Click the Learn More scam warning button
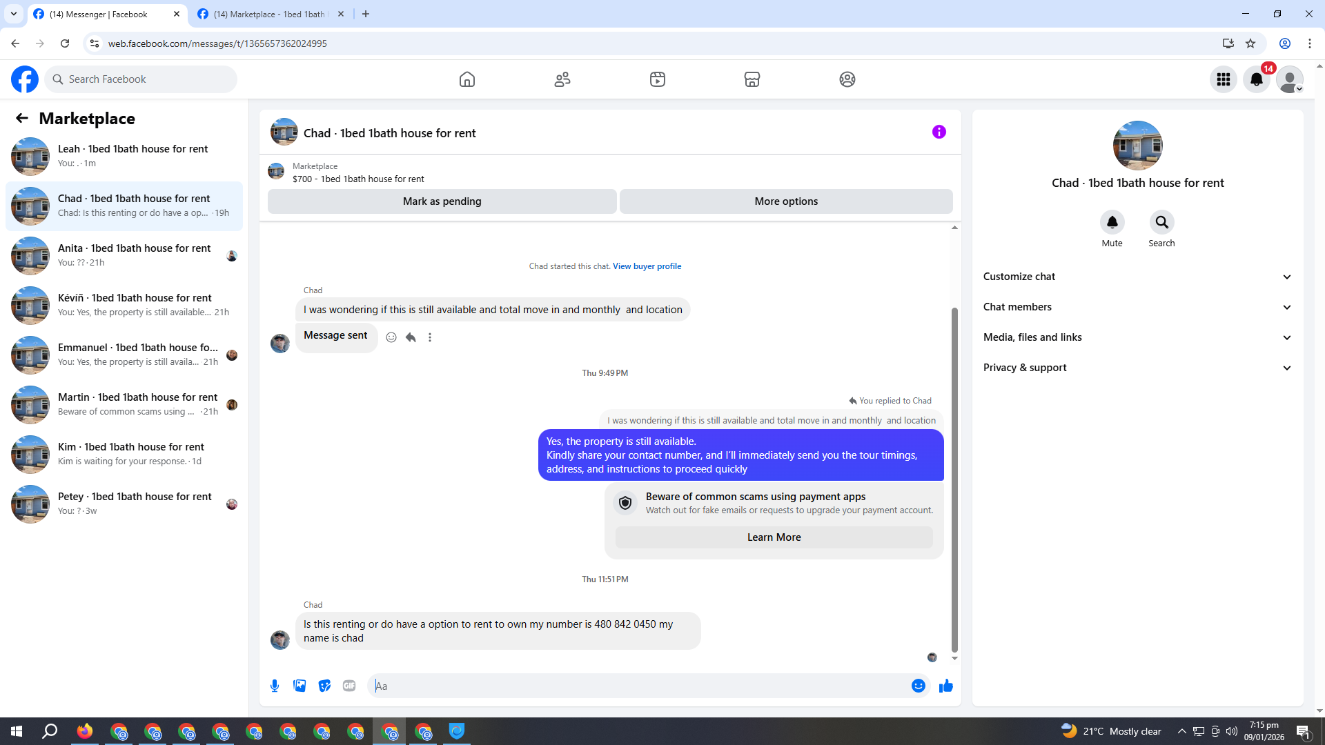 774,537
